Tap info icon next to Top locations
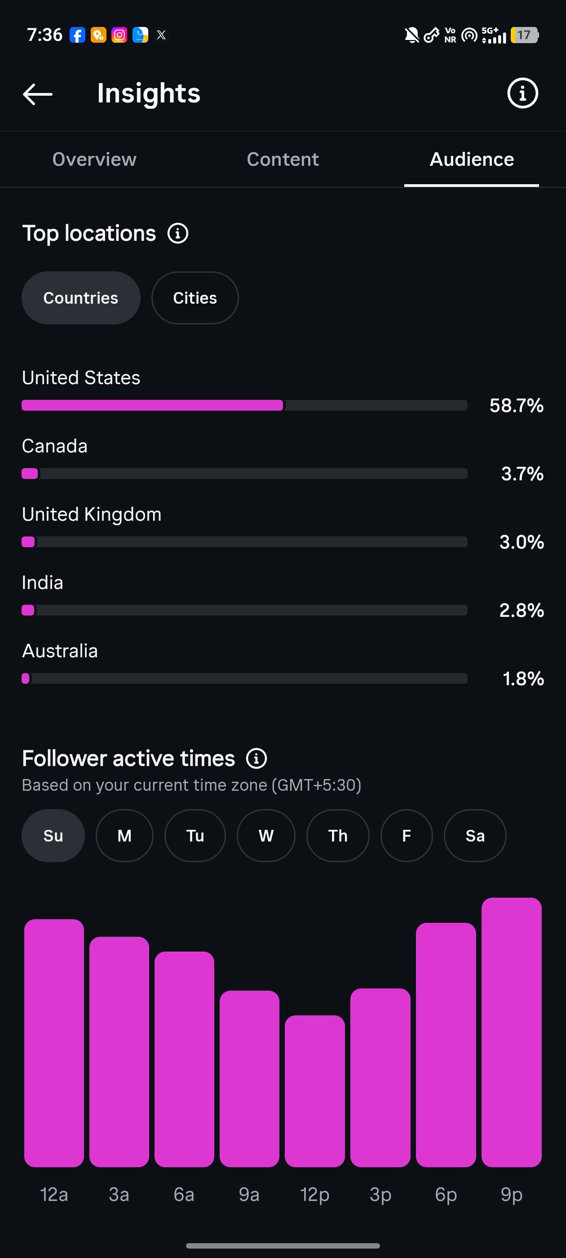The image size is (566, 1258). pos(178,234)
